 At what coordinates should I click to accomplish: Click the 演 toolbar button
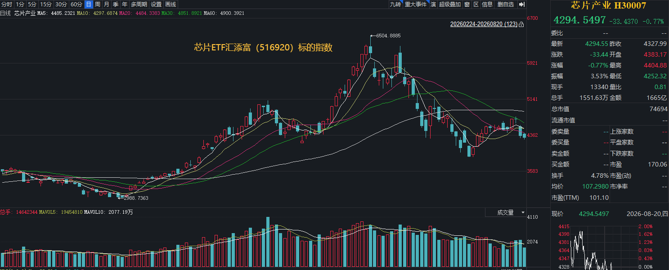click(x=433, y=4)
